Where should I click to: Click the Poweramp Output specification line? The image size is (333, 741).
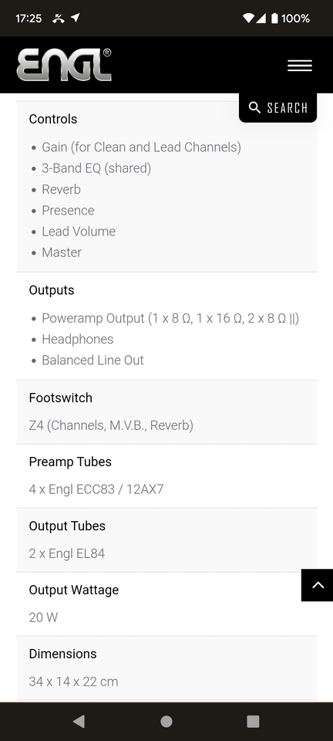pos(170,318)
